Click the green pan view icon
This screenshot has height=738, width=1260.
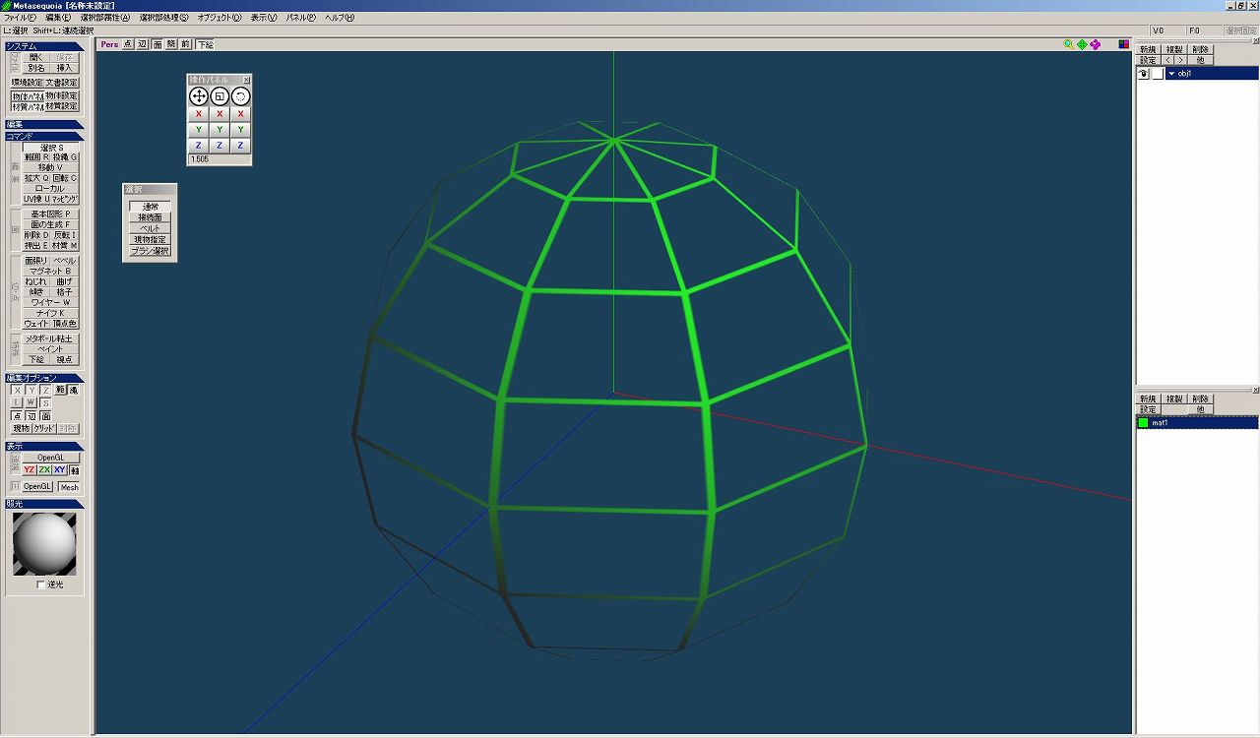[x=1082, y=44]
